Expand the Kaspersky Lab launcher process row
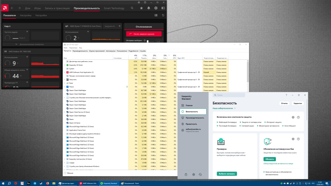Screen dimensions: 331x186 [x=65, y=159]
